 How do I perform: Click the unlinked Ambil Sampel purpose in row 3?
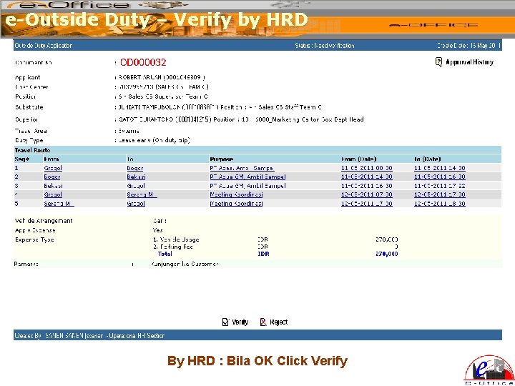point(247,186)
